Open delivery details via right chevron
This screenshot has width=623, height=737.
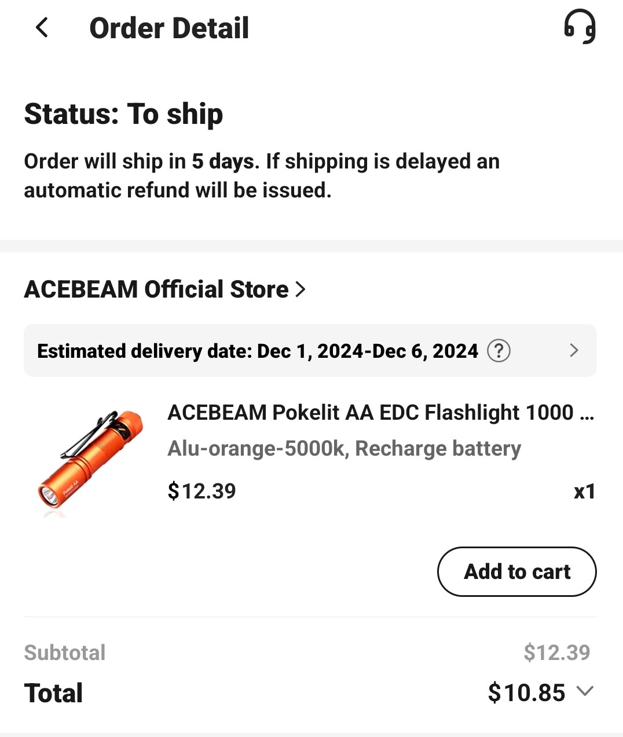click(574, 350)
